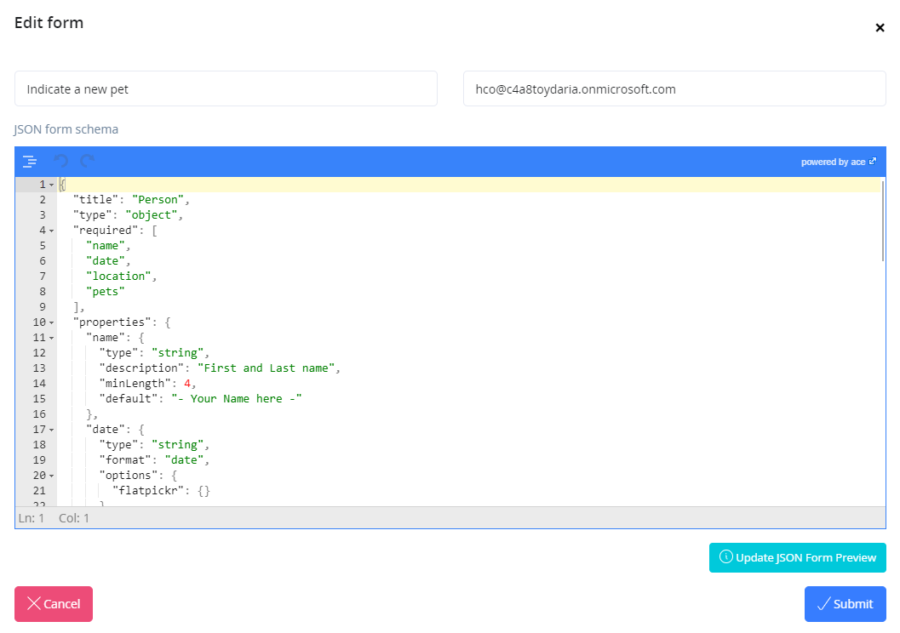The width and height of the screenshot is (900, 633).
Task: Click the format JSON icon in editor toolbar
Action: click(x=30, y=161)
